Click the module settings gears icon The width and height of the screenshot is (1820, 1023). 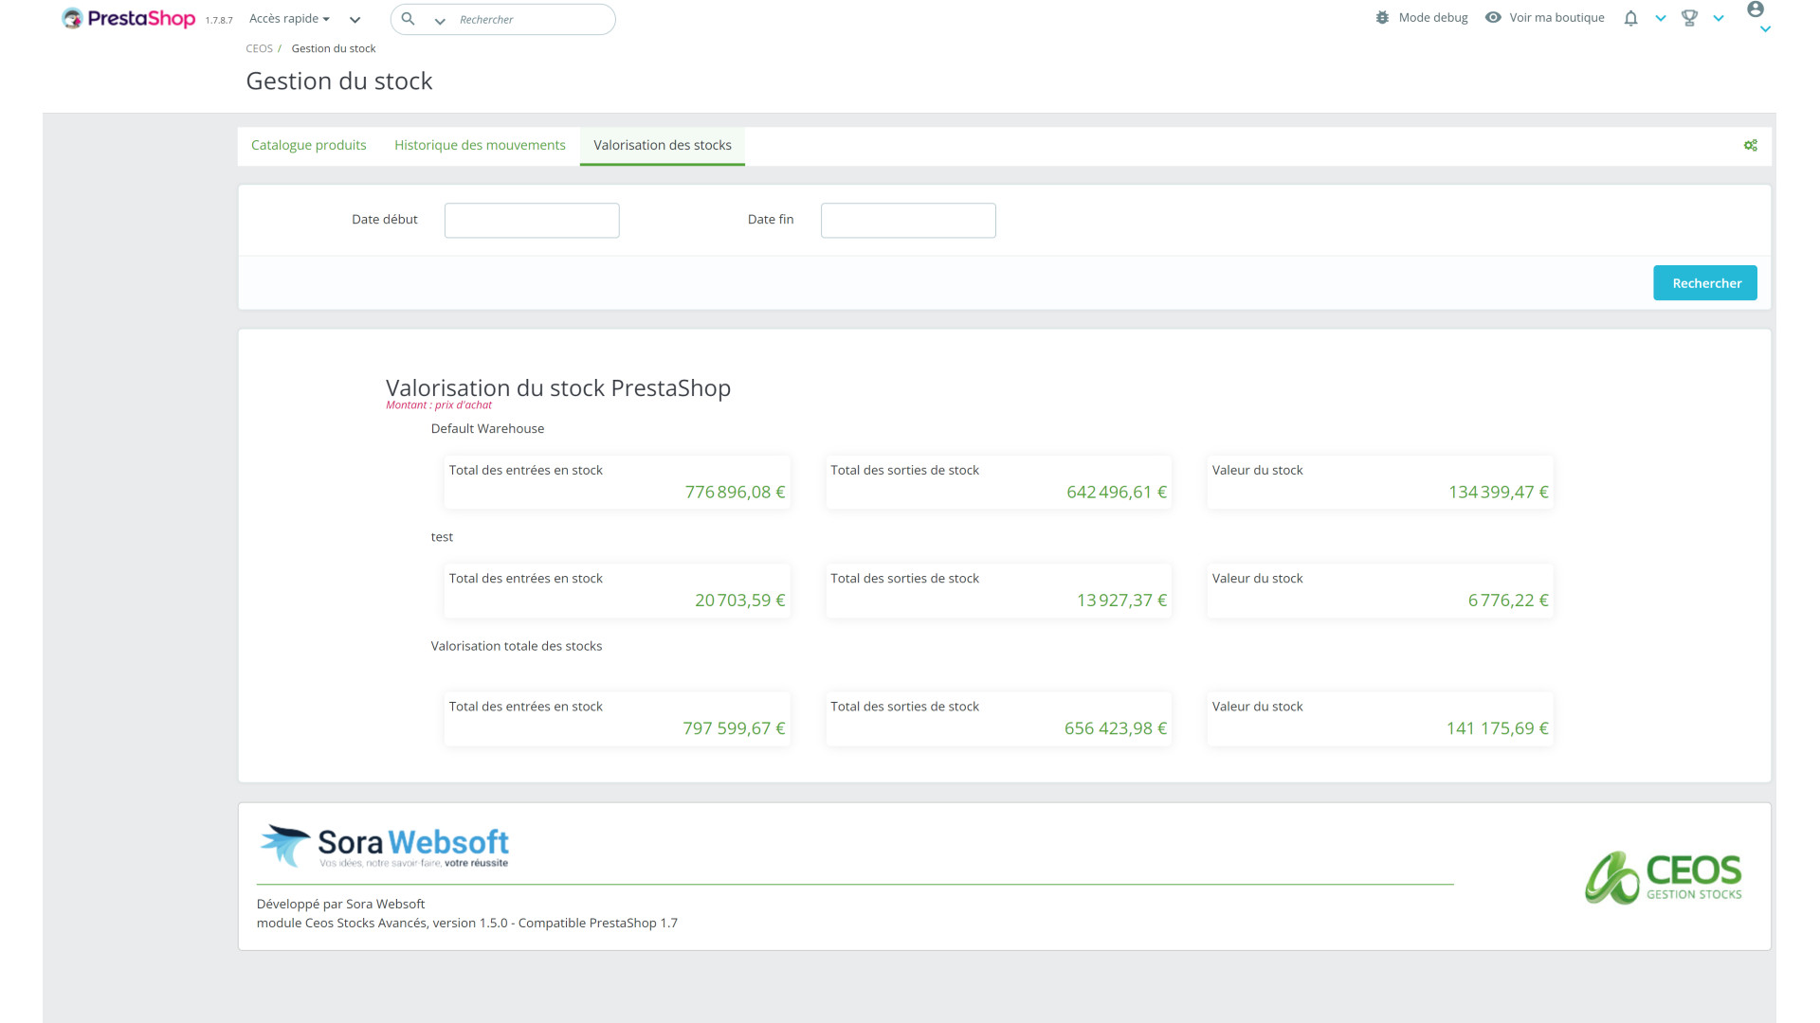tap(1750, 145)
